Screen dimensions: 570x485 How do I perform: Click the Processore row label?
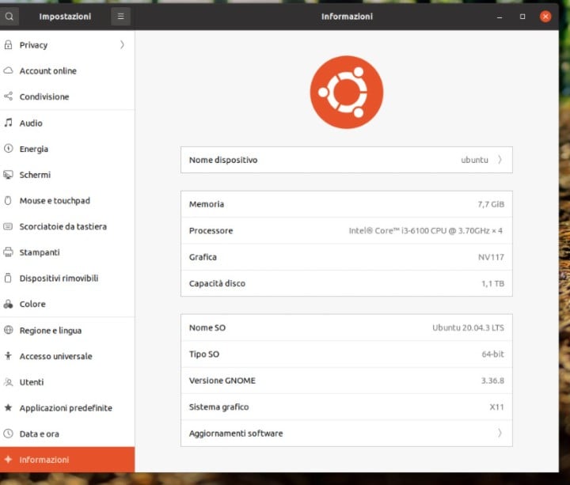211,231
